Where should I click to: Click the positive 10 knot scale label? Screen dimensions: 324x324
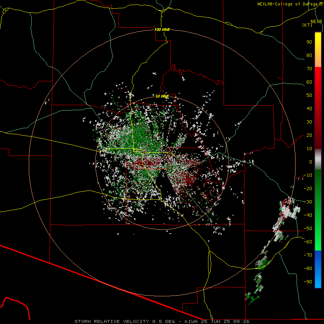309,149
